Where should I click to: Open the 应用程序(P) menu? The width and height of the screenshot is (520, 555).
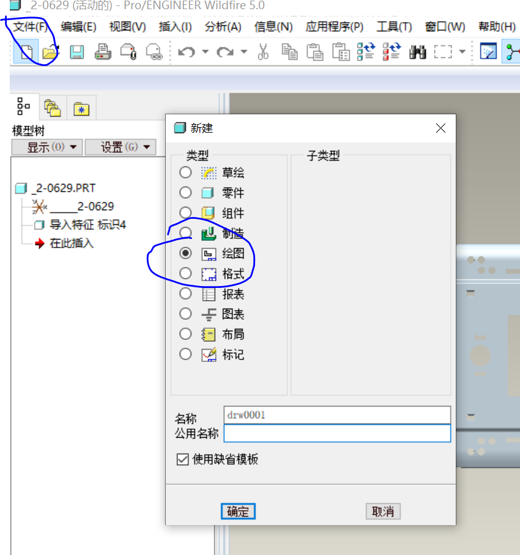tap(335, 26)
